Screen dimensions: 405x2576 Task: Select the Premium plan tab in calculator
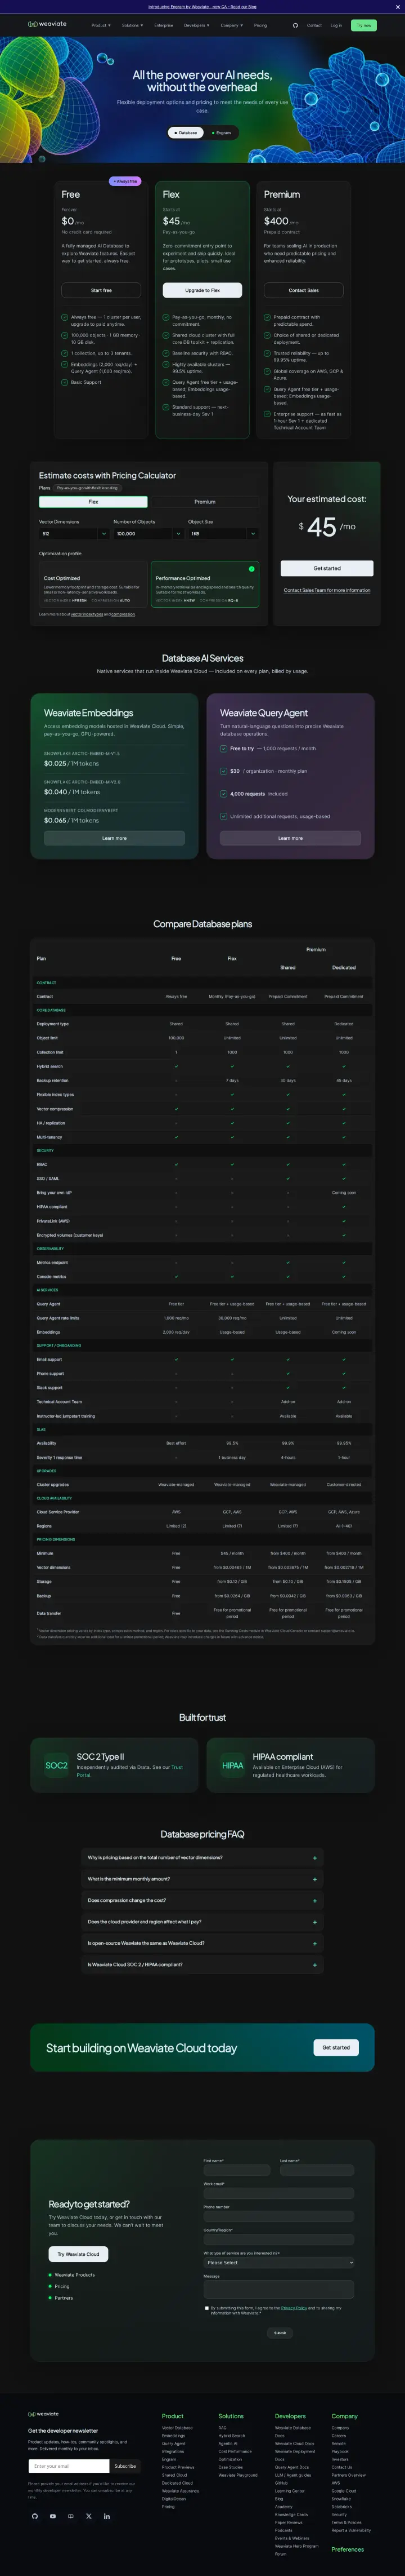(x=205, y=502)
